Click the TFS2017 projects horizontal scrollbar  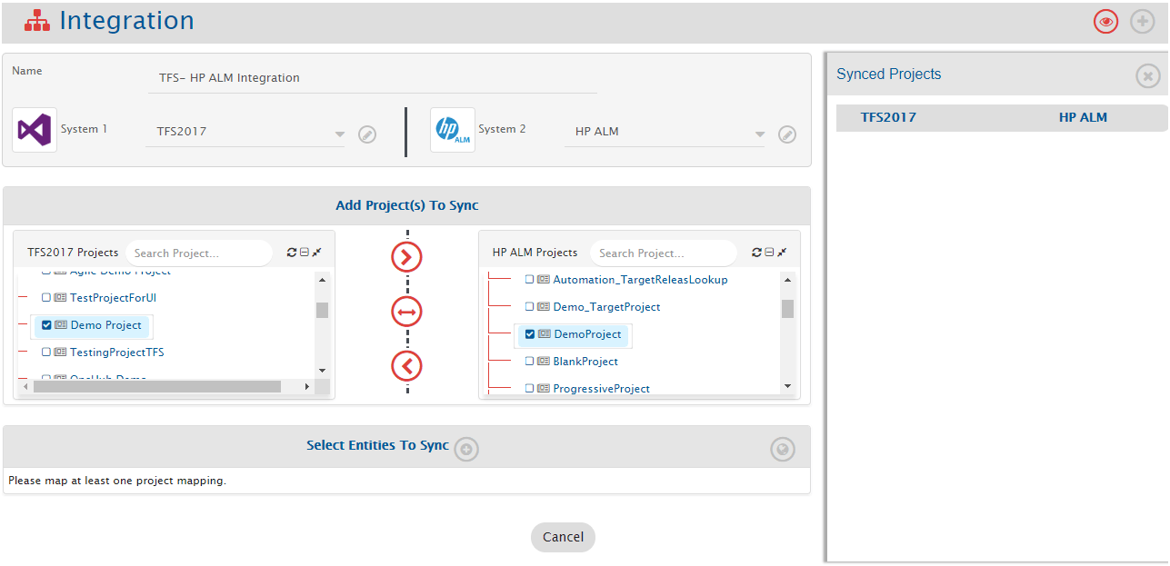click(x=156, y=387)
